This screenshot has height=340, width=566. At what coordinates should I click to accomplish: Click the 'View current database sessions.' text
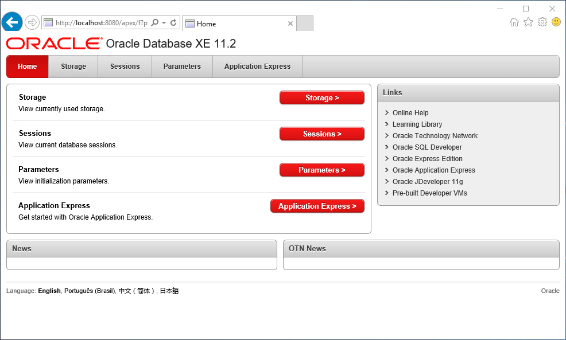(68, 145)
